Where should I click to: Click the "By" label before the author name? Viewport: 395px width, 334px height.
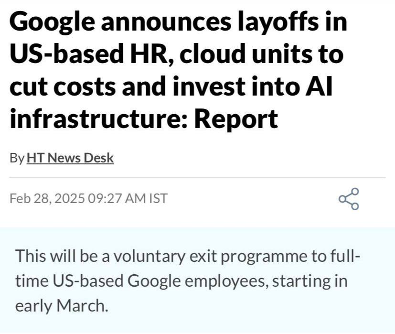(17, 158)
